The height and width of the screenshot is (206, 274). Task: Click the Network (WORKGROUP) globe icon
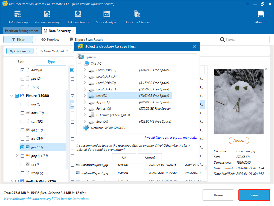(x=86, y=128)
